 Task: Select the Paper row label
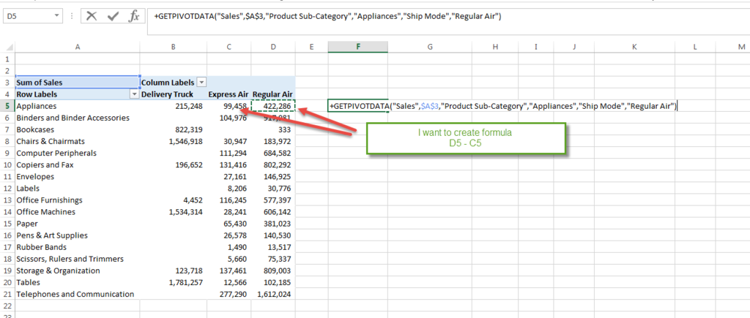[x=78, y=224]
